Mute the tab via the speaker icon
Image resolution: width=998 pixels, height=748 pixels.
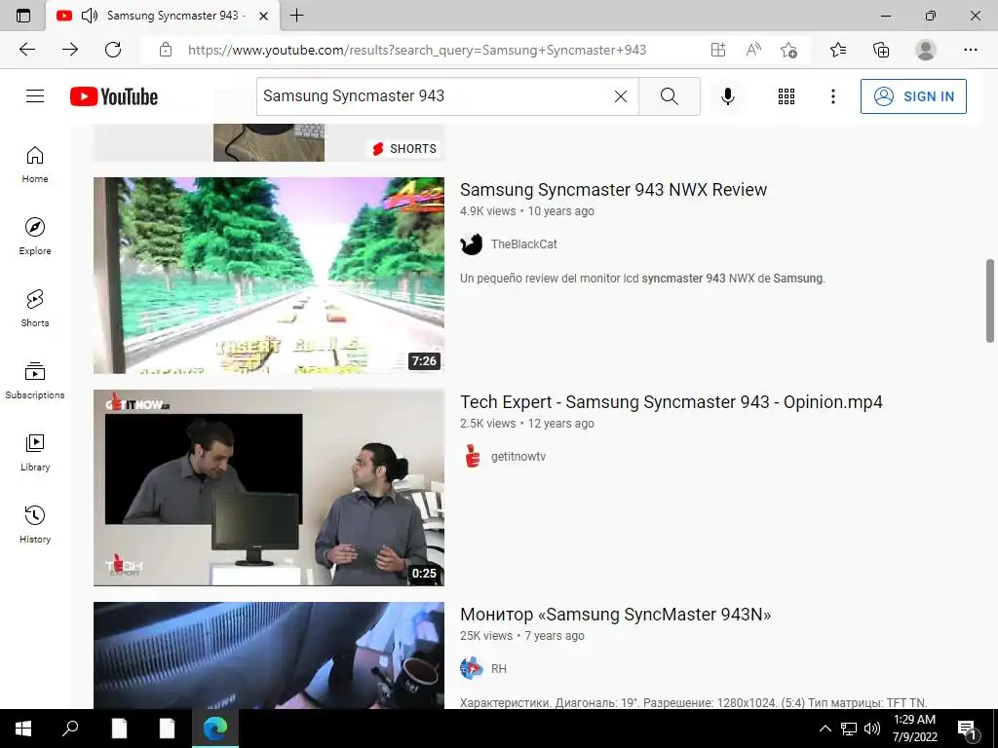coord(89,16)
